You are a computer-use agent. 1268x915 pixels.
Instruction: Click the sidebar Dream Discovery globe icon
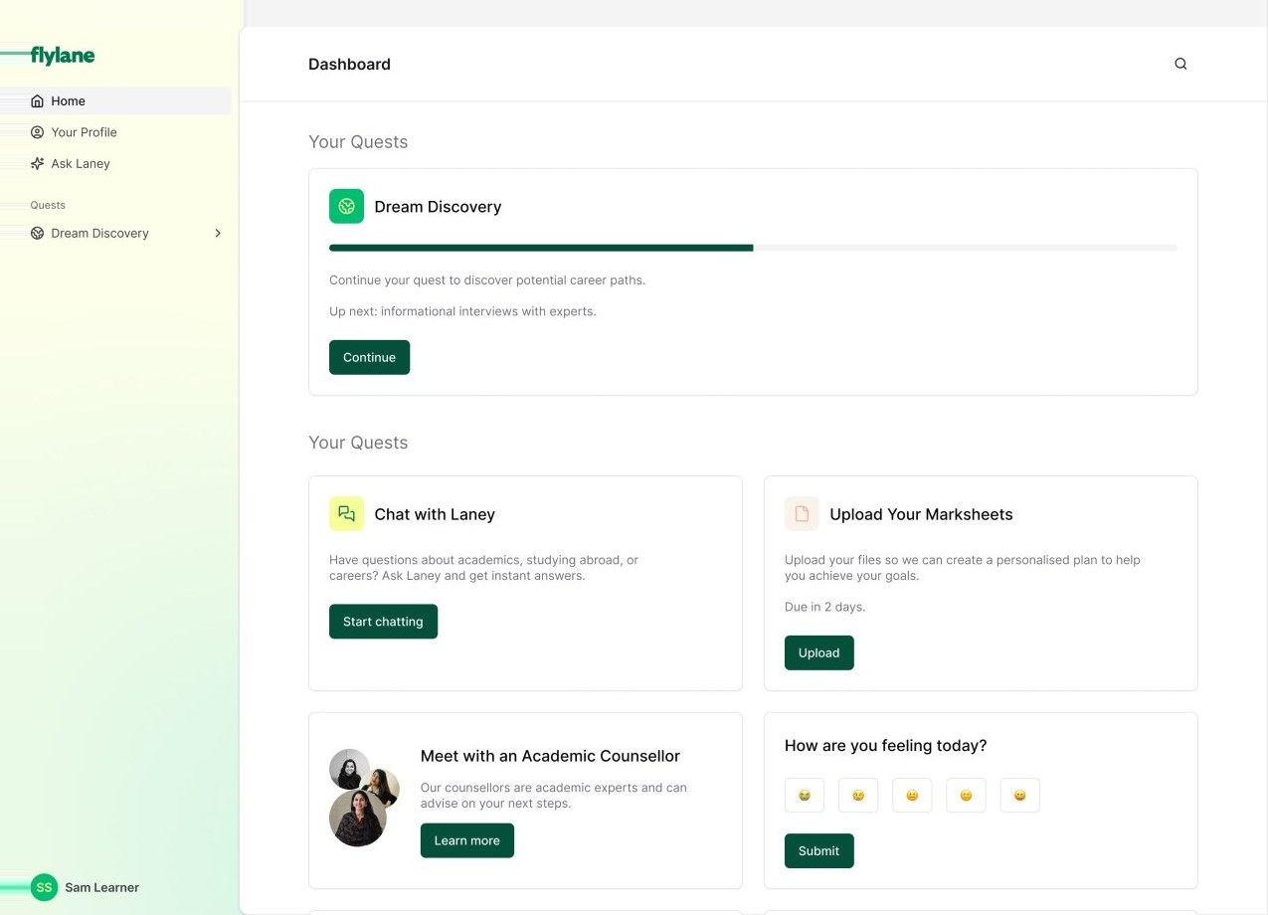click(38, 233)
